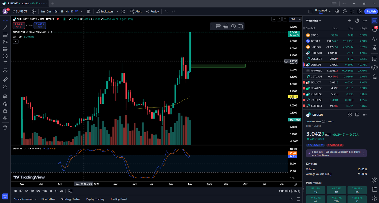Open the emoji icons tool
The width and height of the screenshot is (379, 203).
[5, 70]
